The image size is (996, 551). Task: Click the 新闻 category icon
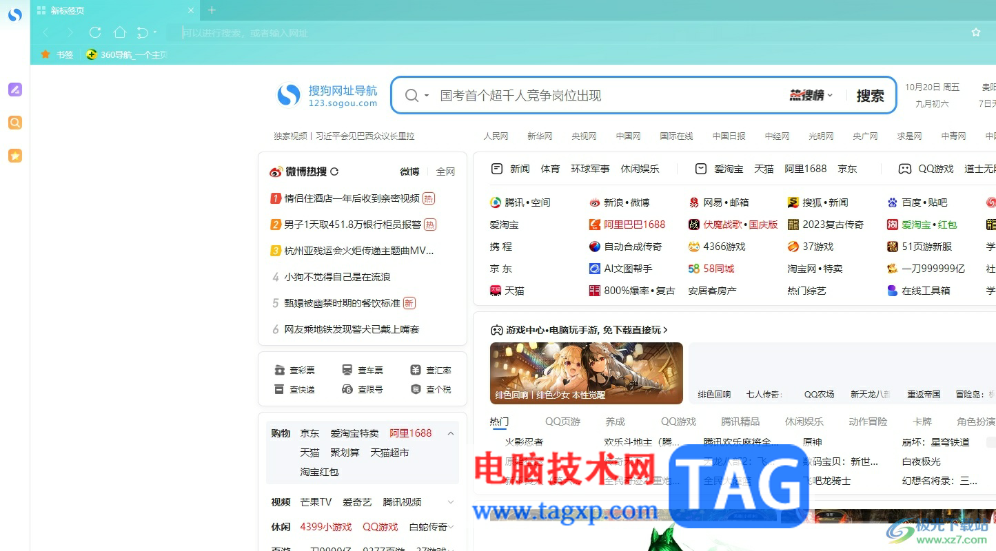tap(497, 169)
